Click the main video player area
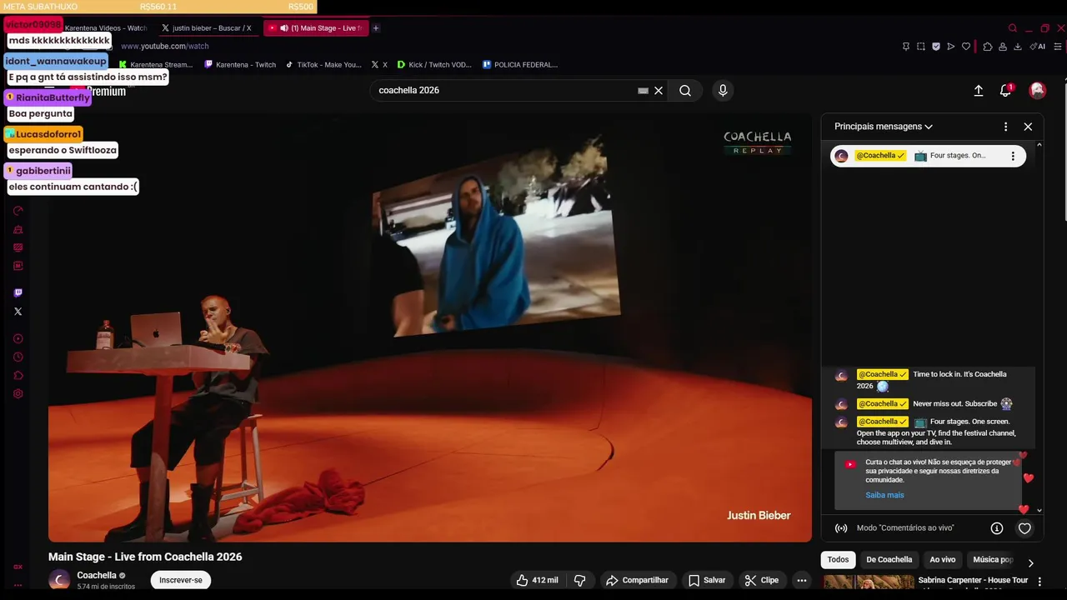The width and height of the screenshot is (1067, 600). 430,327
